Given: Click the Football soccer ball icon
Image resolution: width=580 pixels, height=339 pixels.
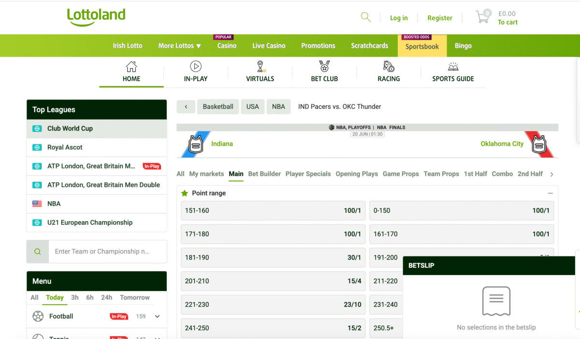Looking at the screenshot, I should (38, 316).
